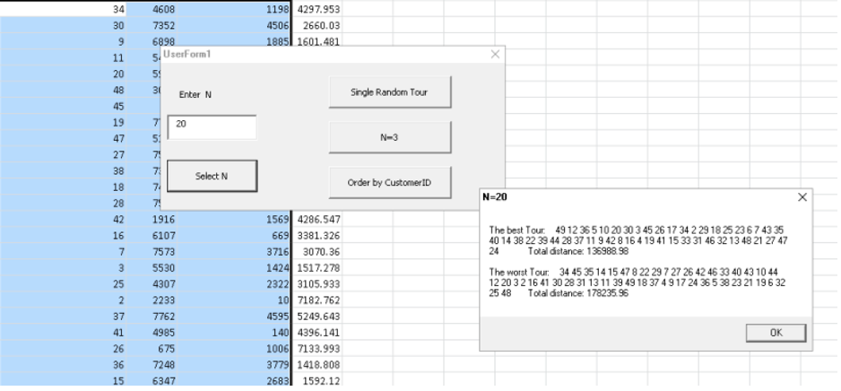
Task: Click the N=20 title text
Action: 495,196
